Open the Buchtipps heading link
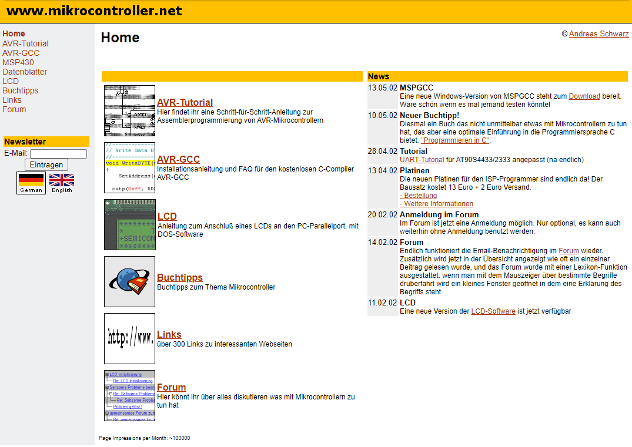The width and height of the screenshot is (632, 447). click(180, 277)
